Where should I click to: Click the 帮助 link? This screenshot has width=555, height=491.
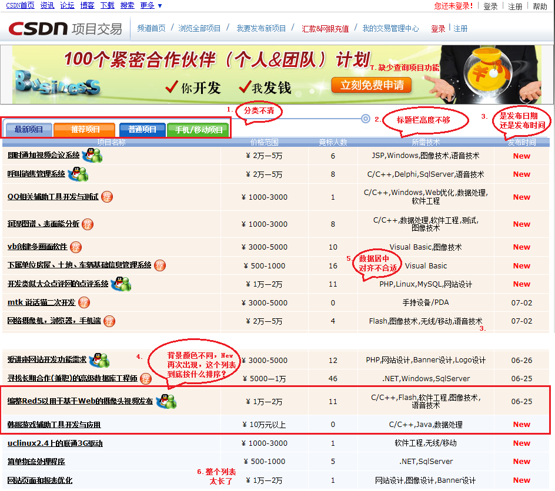540,6
